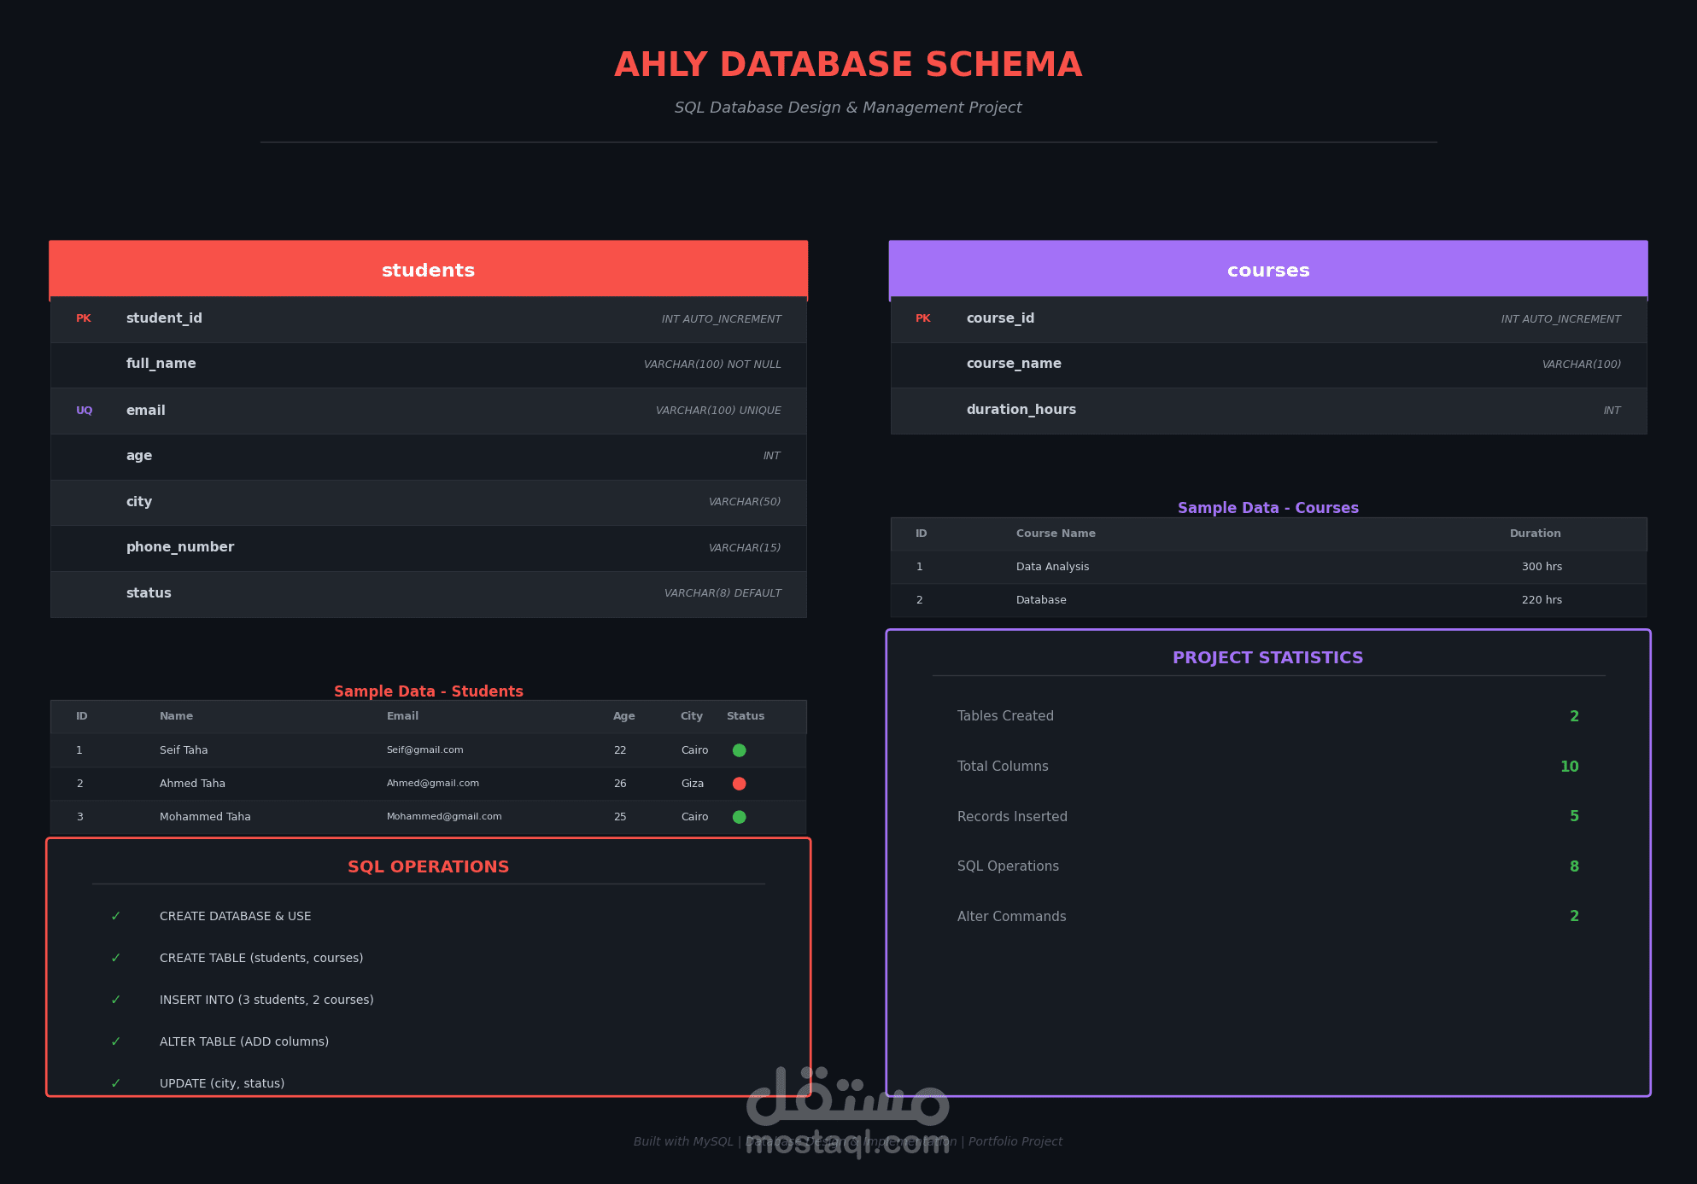
Task: Open the Sample Data - Students section
Action: 428,691
